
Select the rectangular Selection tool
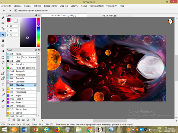click(x=3, y=57)
